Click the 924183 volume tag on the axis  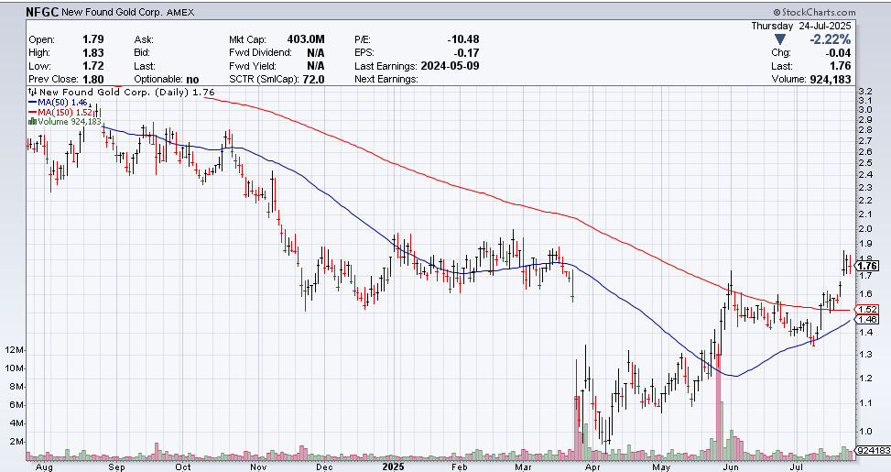(x=872, y=451)
